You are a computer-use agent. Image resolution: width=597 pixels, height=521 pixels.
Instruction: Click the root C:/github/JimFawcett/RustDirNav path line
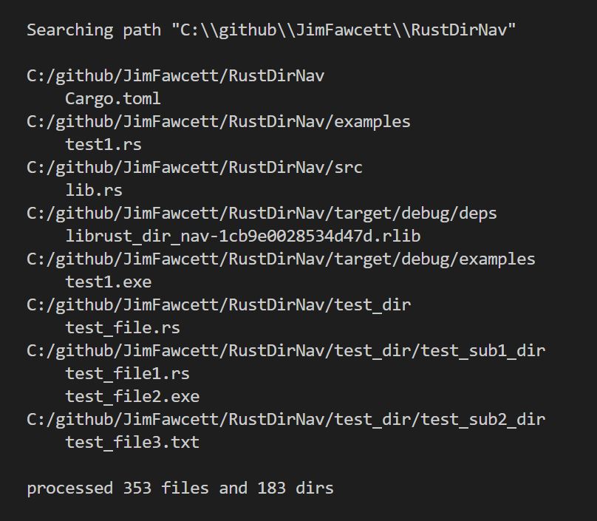coord(175,75)
